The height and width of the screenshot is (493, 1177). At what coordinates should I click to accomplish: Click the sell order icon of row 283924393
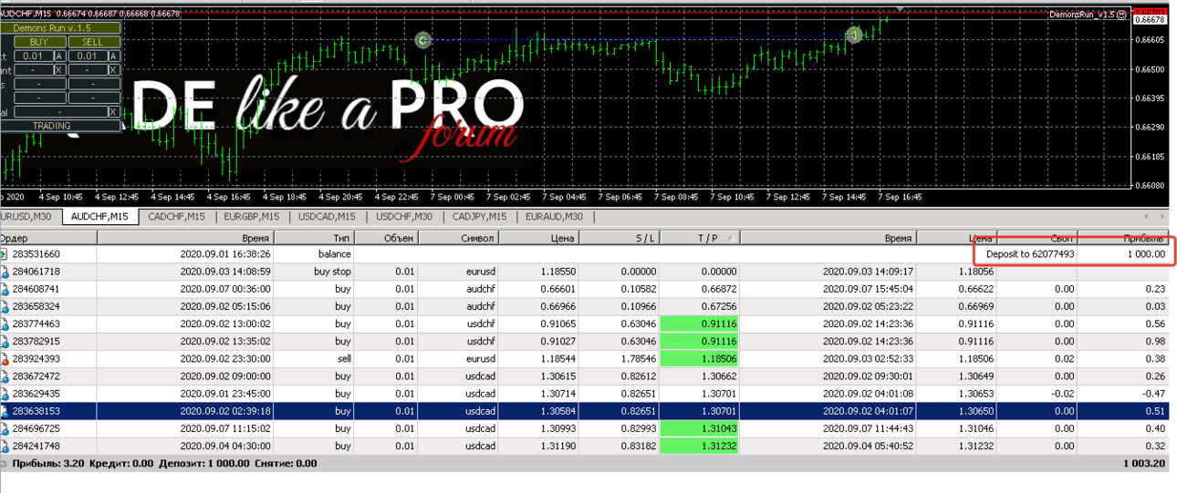coord(5,358)
